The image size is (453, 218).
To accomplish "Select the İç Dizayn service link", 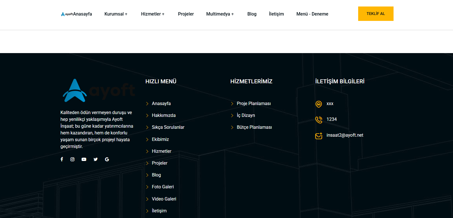I will point(246,115).
